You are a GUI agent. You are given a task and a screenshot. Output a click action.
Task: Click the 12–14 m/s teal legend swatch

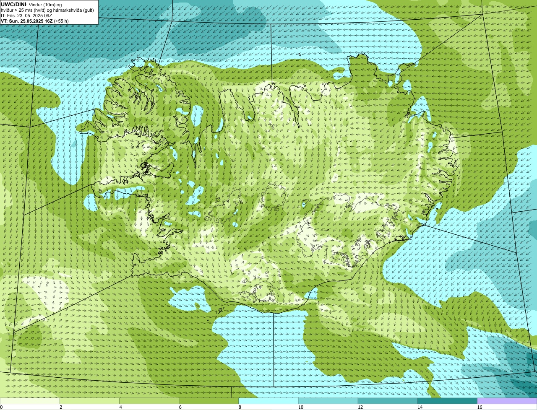pos(387,401)
